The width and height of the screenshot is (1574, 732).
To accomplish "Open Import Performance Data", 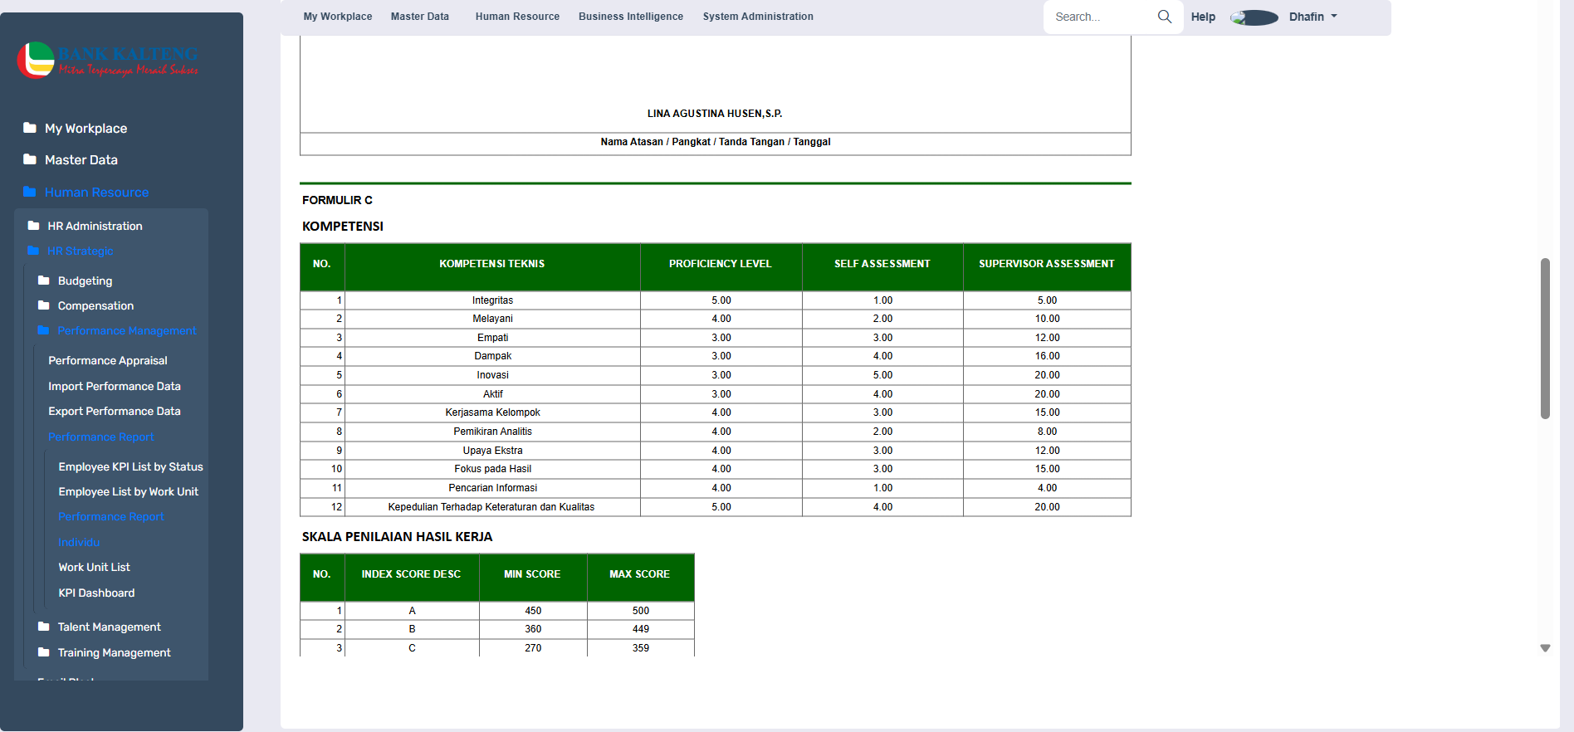I will (x=115, y=386).
